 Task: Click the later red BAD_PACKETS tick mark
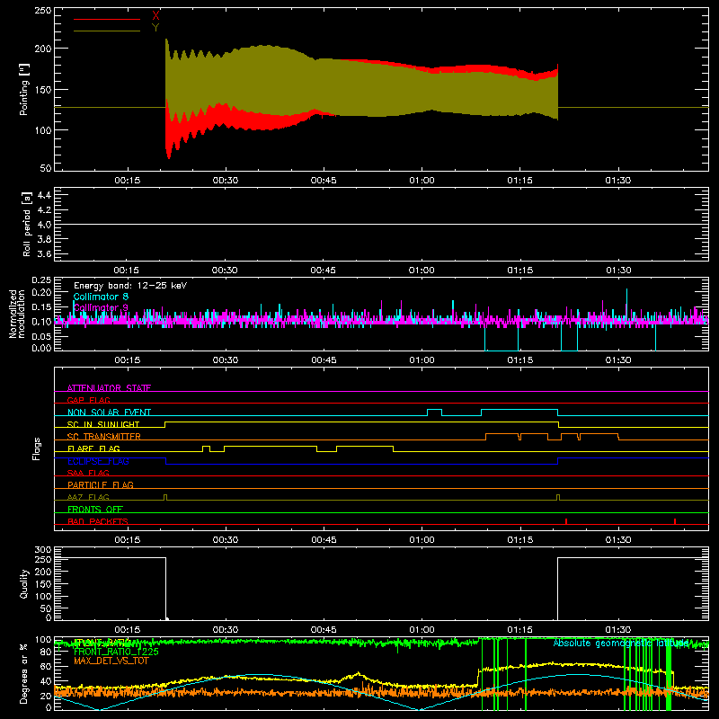[x=675, y=521]
